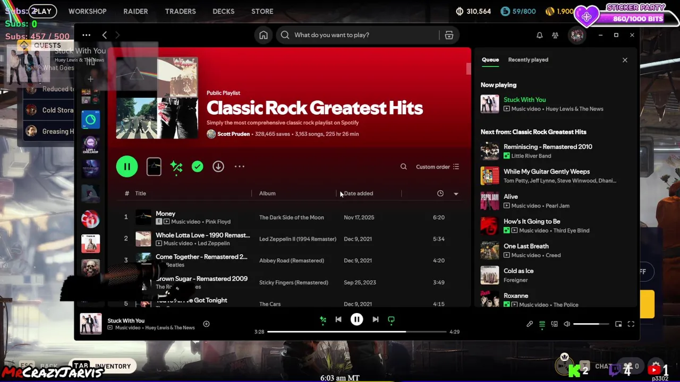Image resolution: width=680 pixels, height=382 pixels.
Task: Open Scott Pruden profile link
Action: [x=233, y=134]
